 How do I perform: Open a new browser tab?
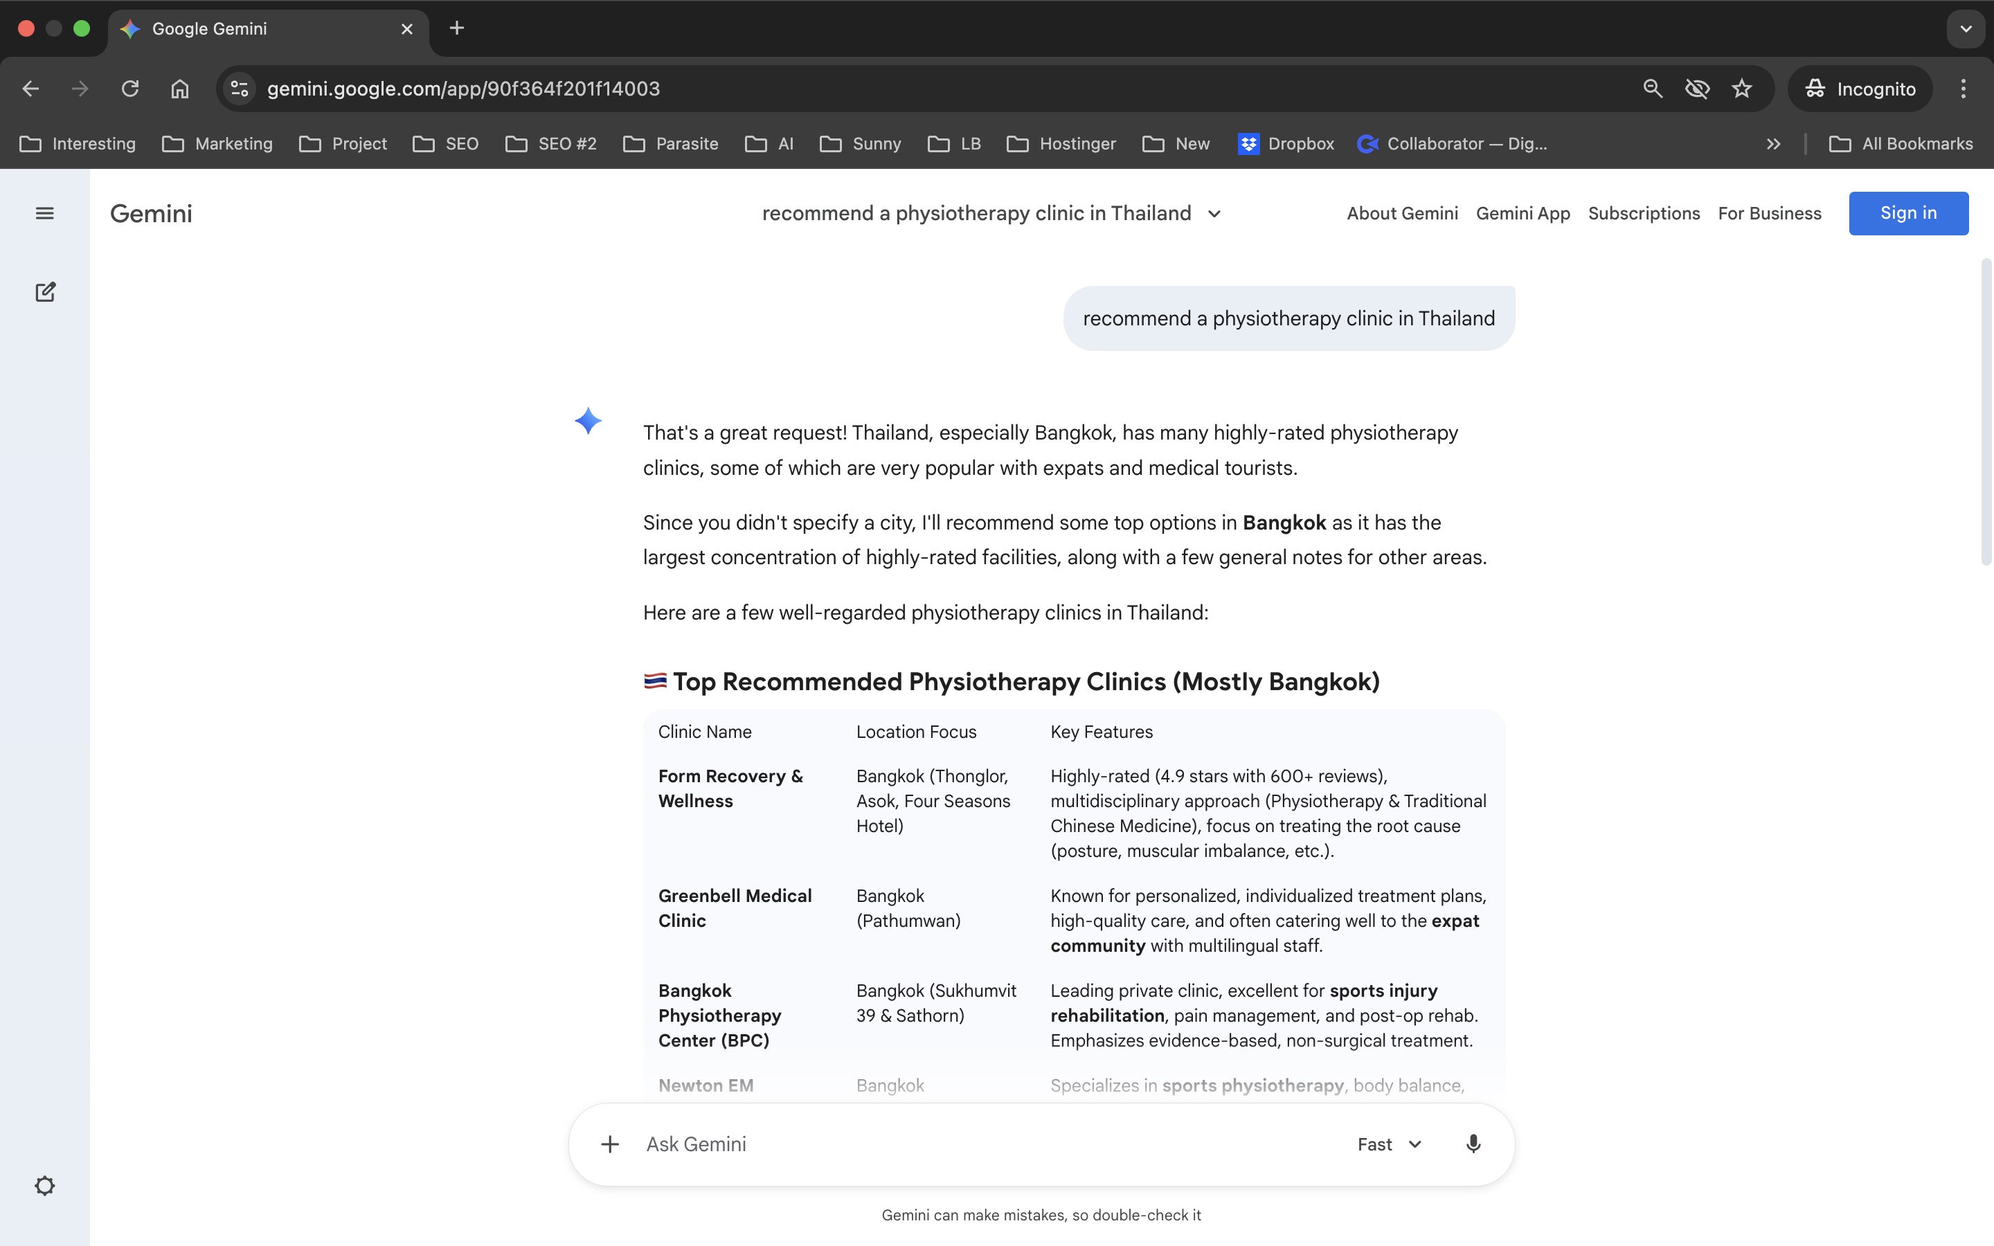coord(456,29)
